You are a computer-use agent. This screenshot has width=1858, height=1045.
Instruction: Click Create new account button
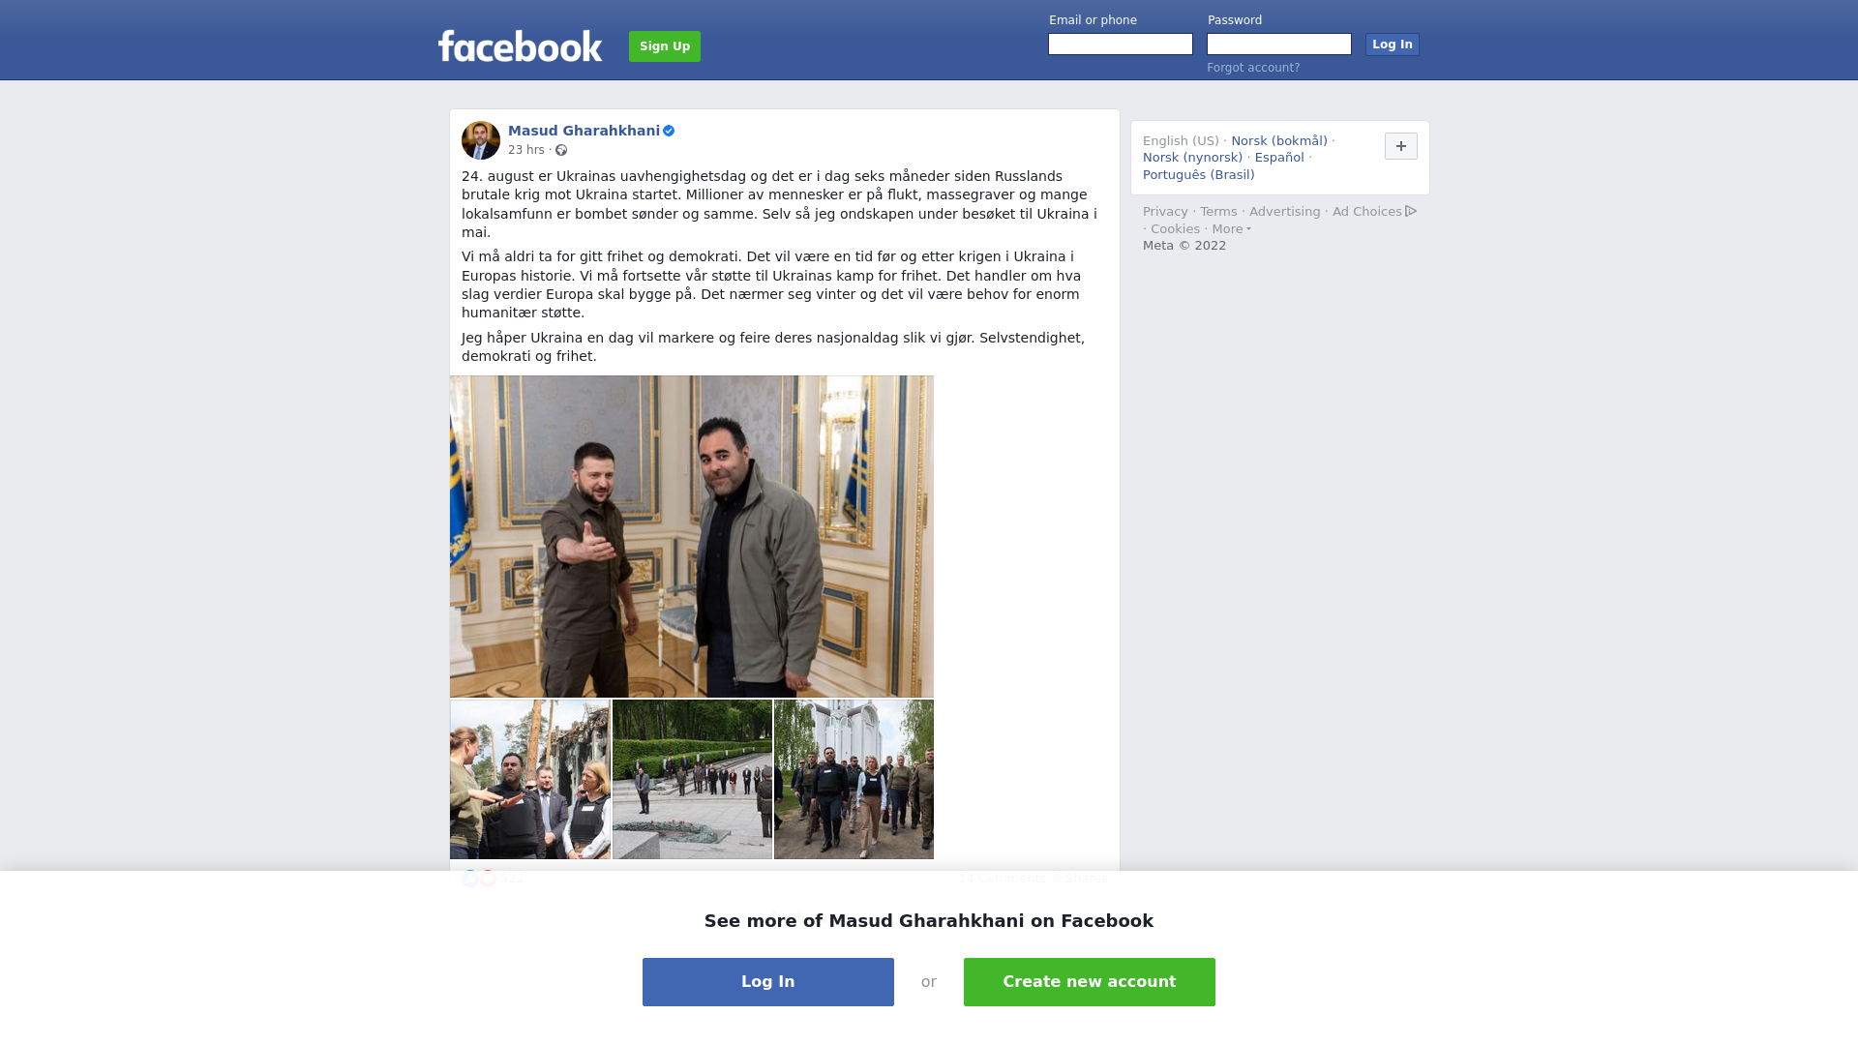[x=1090, y=982]
